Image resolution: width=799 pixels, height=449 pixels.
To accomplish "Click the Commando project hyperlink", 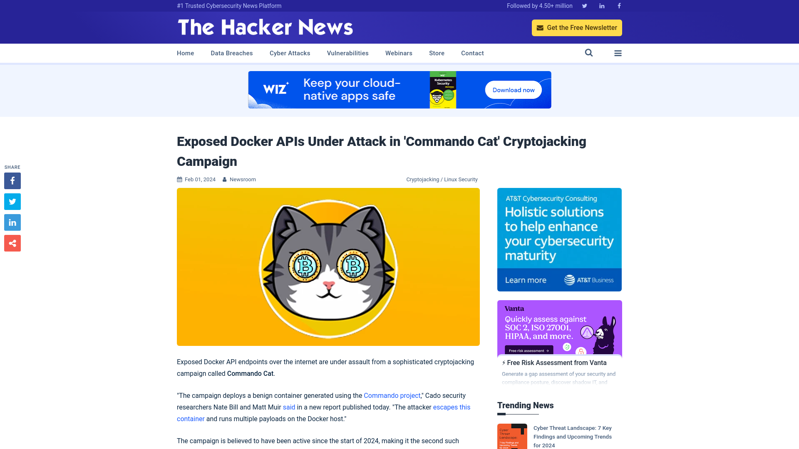I will (x=392, y=395).
